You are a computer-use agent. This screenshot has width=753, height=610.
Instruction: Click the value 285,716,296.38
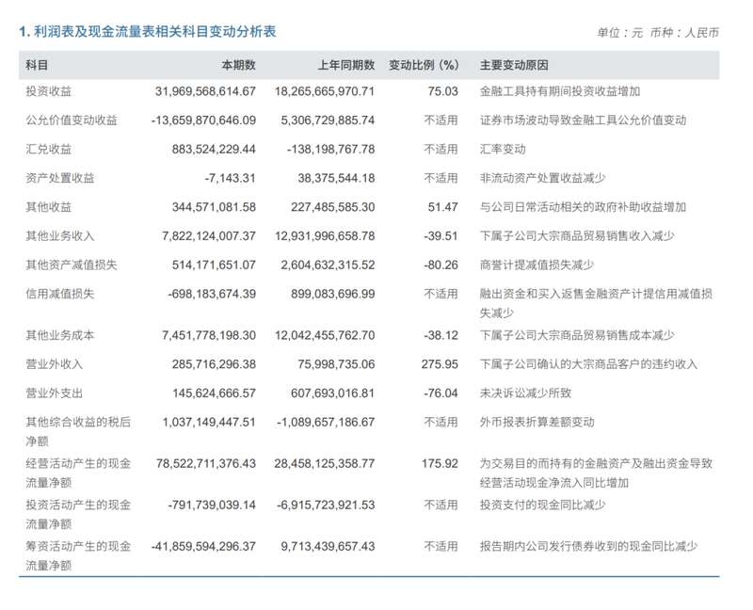(214, 364)
